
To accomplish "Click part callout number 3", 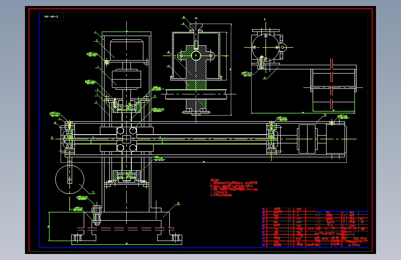I will click(x=98, y=67).
